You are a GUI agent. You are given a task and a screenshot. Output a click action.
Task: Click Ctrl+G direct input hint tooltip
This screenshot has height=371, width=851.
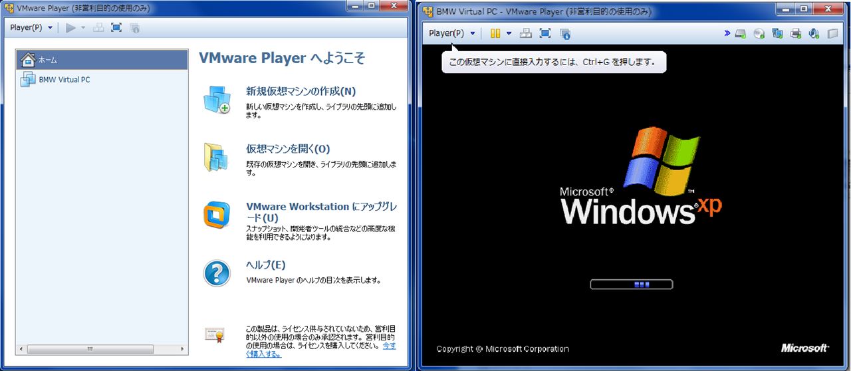[x=554, y=63]
